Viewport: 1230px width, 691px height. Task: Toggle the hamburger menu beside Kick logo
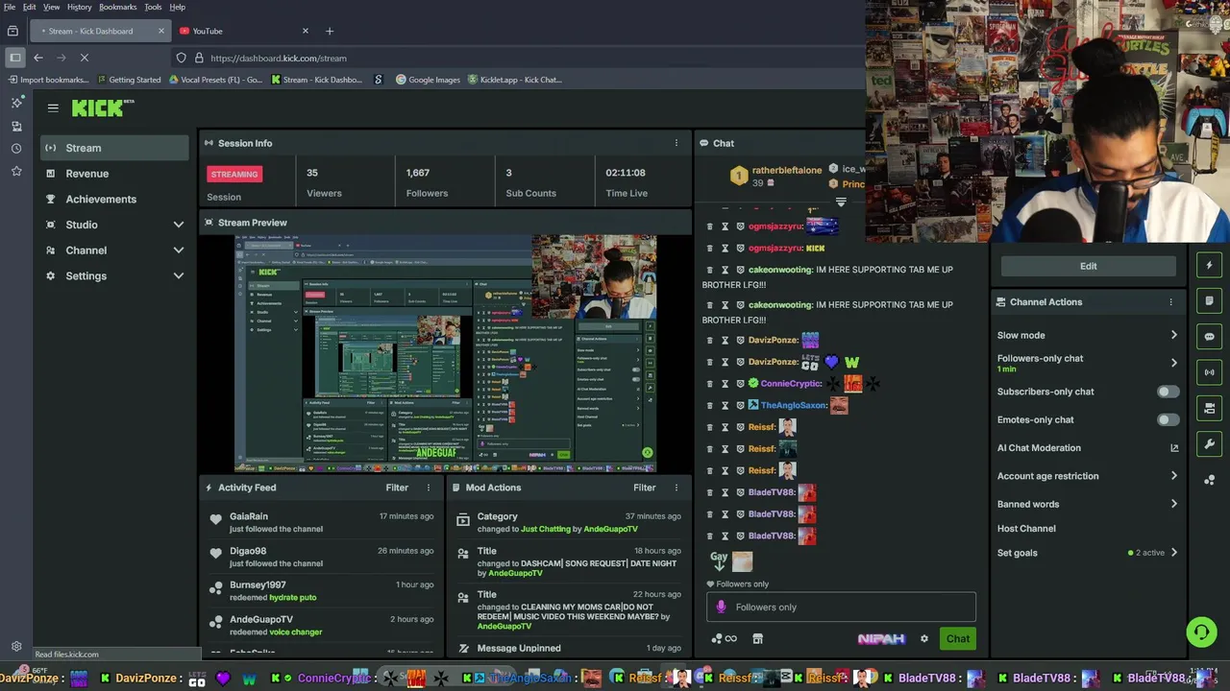pos(53,108)
